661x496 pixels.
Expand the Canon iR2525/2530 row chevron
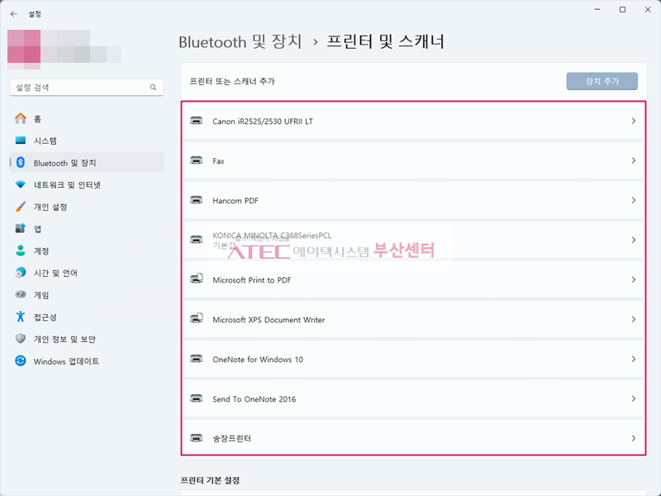pos(633,121)
